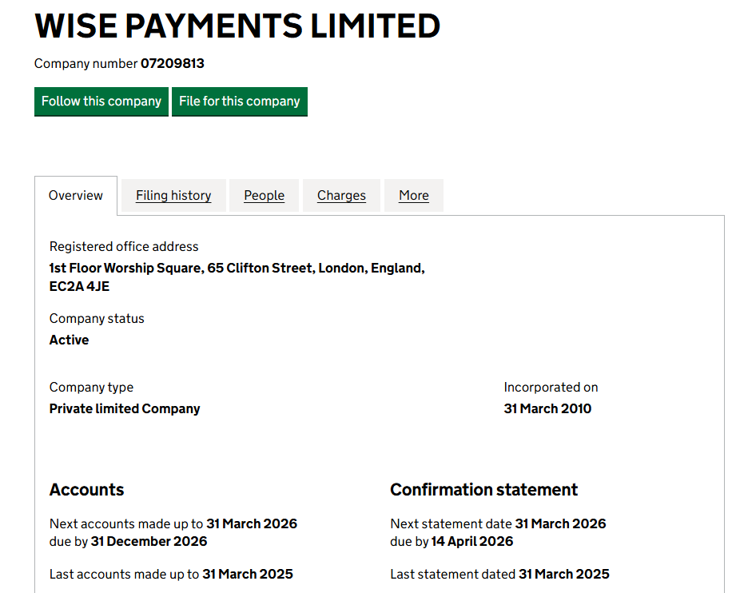
Task: Click the Confirmation statement heading
Action: click(484, 489)
